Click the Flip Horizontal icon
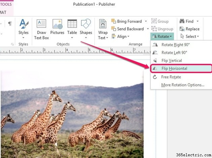The height and width of the screenshot is (158, 212). click(x=155, y=68)
